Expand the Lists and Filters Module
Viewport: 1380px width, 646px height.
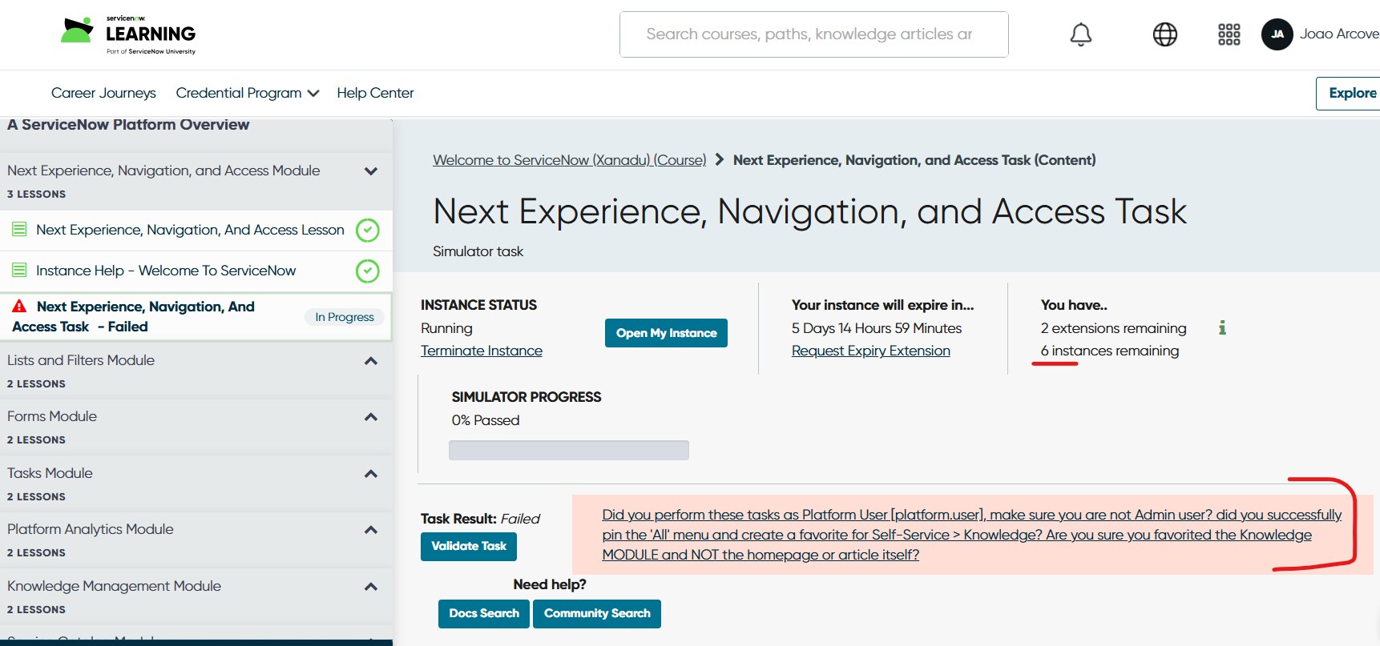click(x=370, y=361)
